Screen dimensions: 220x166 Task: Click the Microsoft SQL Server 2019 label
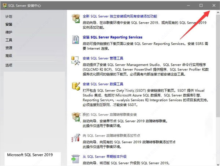[30, 155]
